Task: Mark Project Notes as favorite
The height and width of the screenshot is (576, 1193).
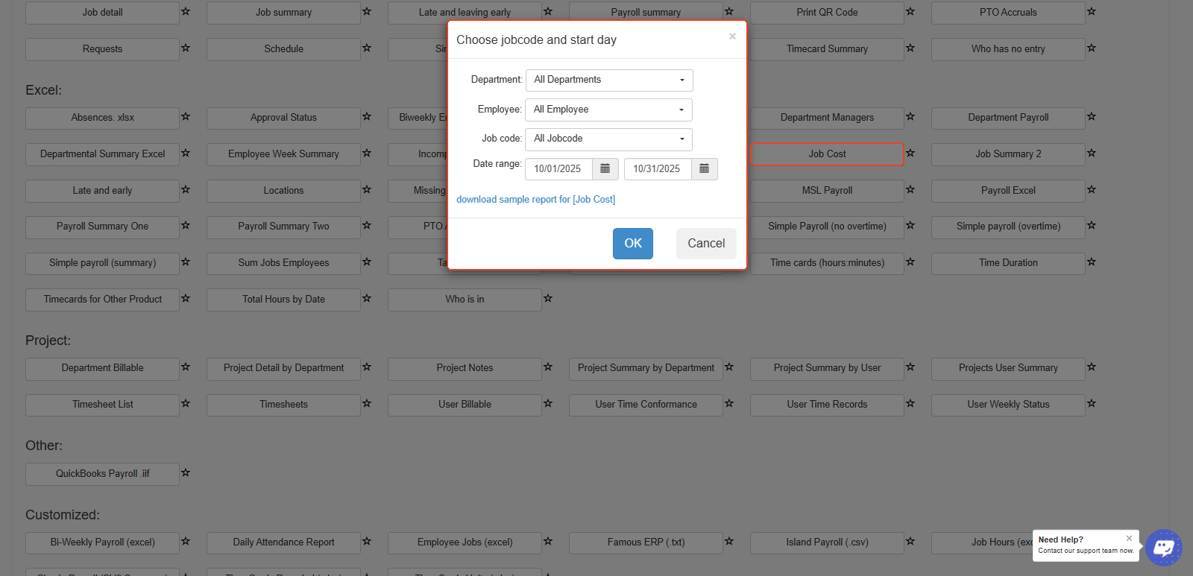Action: pos(548,367)
